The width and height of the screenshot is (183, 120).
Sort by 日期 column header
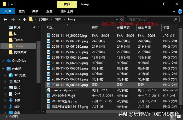[x=95, y=28]
